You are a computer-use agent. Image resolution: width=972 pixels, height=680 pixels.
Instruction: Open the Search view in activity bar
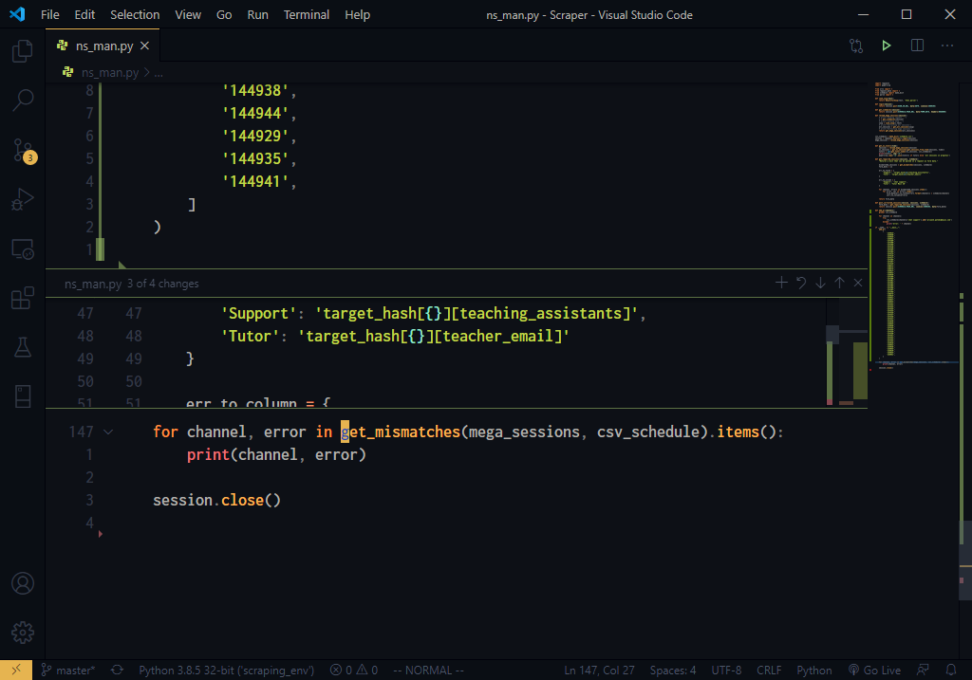click(23, 100)
